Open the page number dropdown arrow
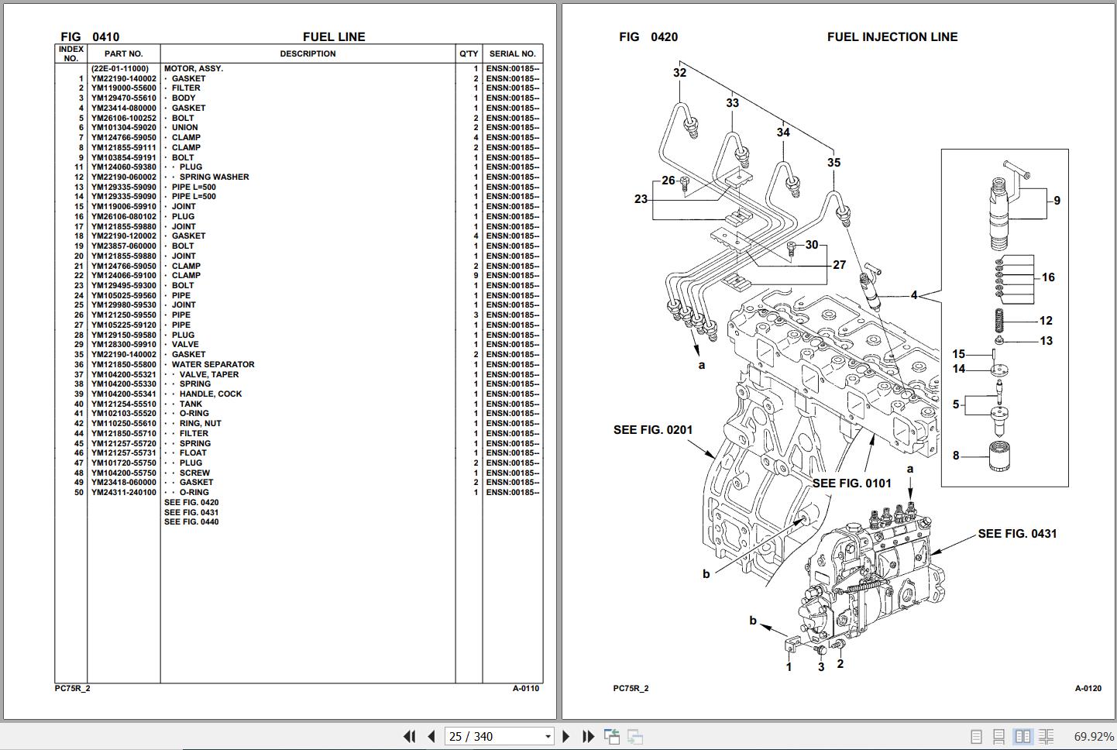The height and width of the screenshot is (750, 1117). pos(548,737)
